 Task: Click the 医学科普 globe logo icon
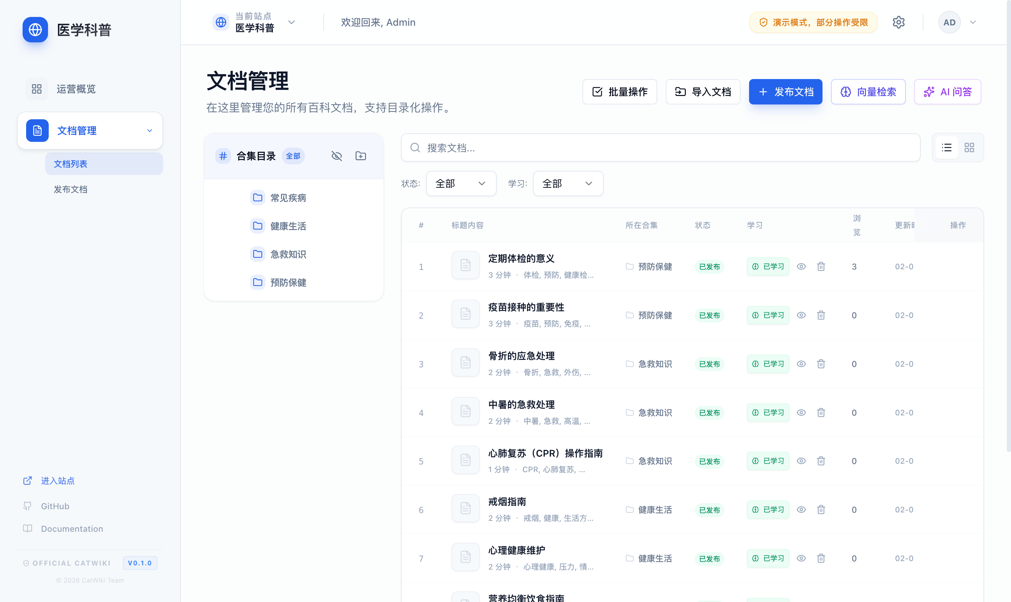[35, 30]
